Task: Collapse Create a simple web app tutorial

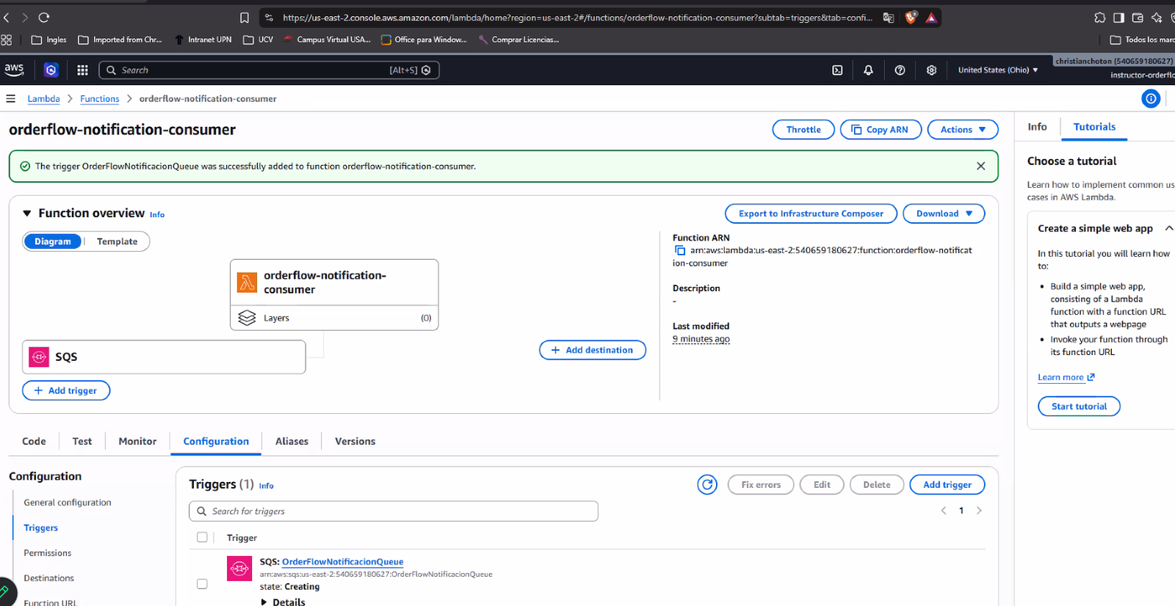Action: point(1168,228)
